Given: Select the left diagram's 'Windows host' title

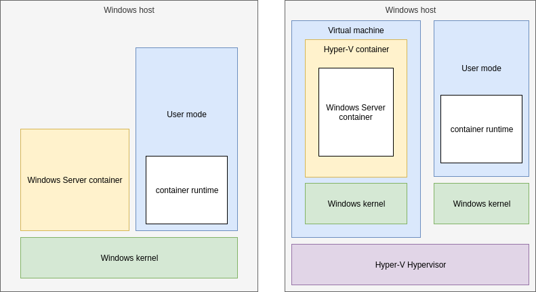Looking at the screenshot, I should (x=129, y=10).
